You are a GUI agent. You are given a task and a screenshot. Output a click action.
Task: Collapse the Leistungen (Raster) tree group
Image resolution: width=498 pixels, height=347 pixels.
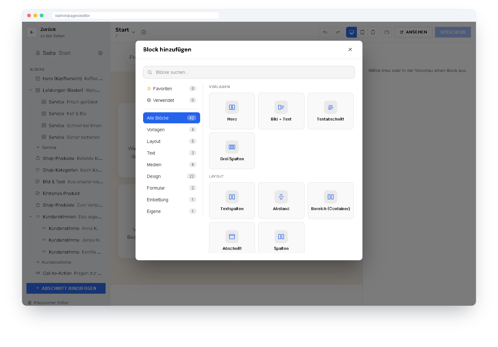[31, 90]
